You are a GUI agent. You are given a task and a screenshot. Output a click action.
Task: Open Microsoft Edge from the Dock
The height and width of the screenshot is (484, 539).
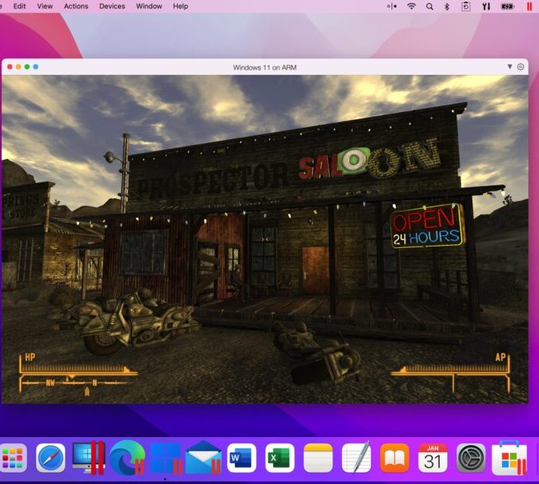coord(127,458)
